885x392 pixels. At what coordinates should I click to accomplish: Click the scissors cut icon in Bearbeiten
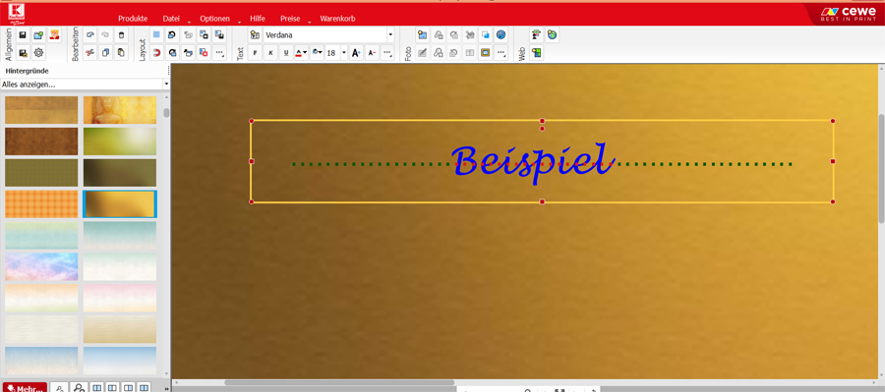pyautogui.click(x=89, y=53)
